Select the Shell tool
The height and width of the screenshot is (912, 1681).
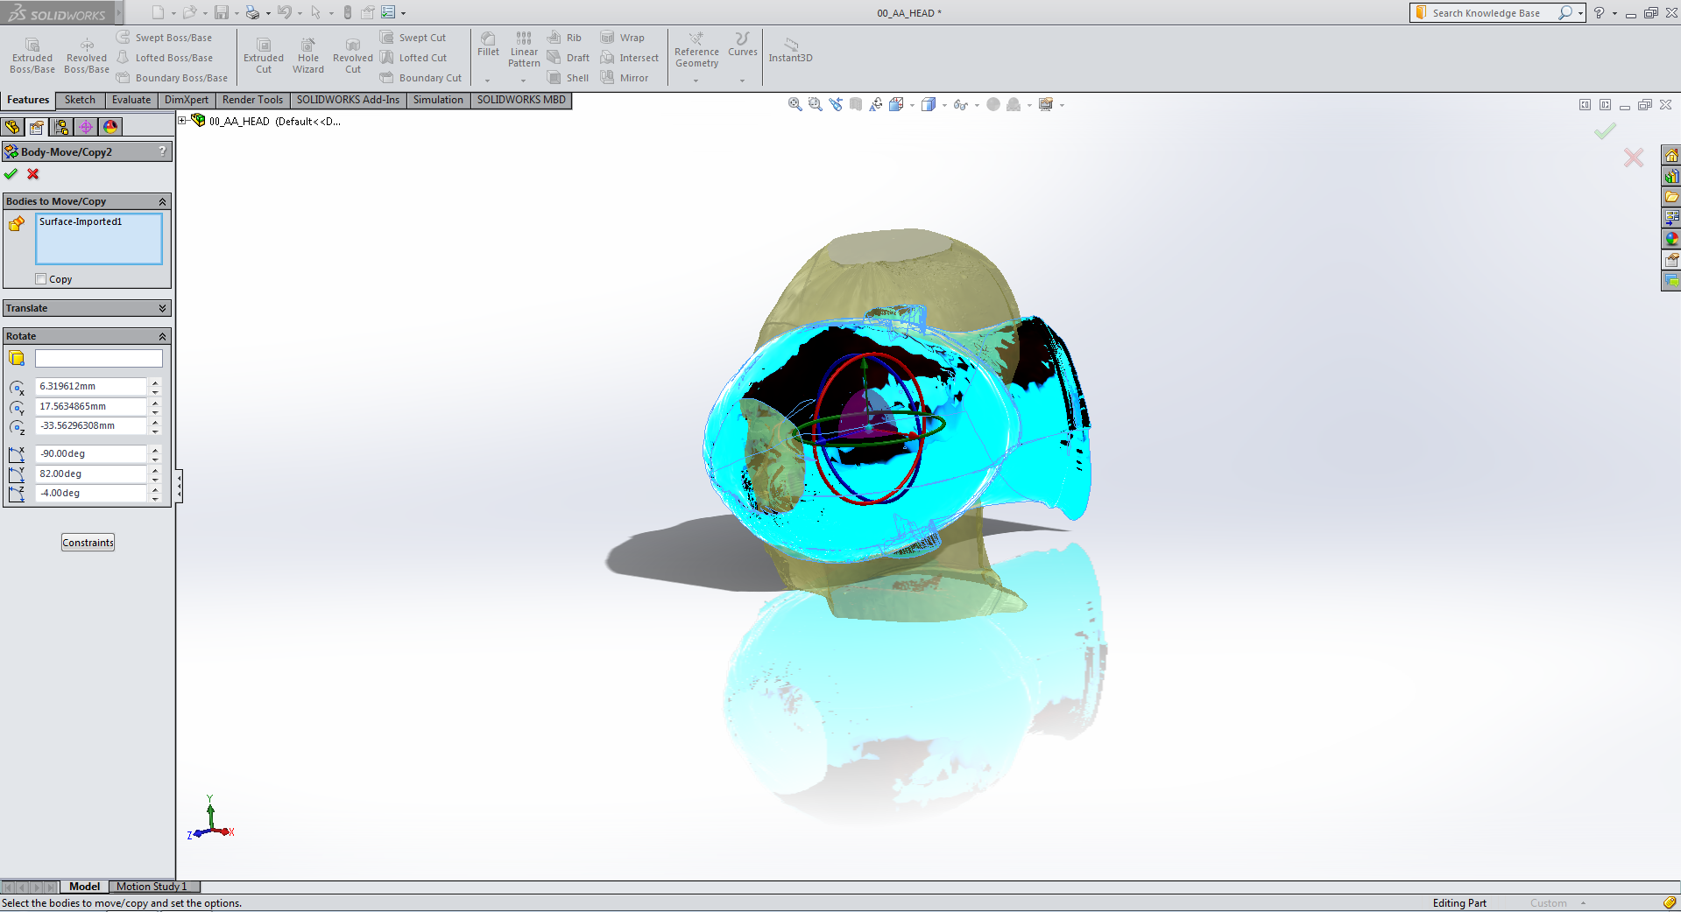569,78
